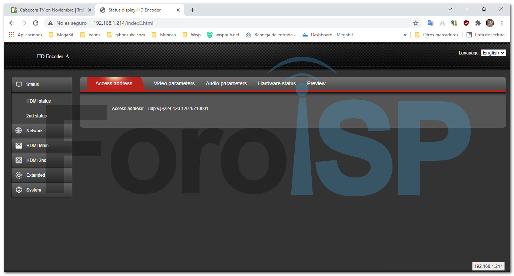
Task: Switch to Audio parameters tab
Action: (226, 84)
